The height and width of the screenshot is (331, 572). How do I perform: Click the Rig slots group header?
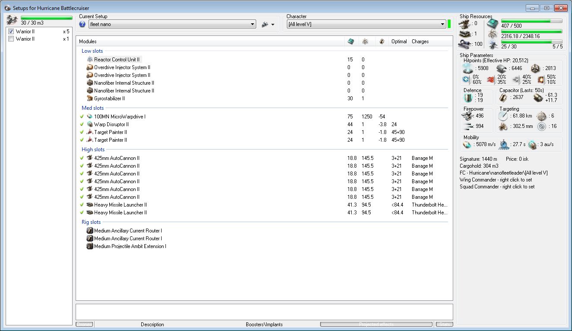[91, 222]
